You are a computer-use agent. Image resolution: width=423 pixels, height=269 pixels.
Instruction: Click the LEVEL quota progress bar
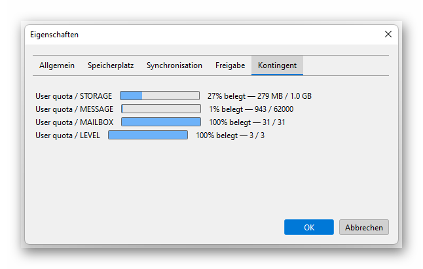point(148,135)
